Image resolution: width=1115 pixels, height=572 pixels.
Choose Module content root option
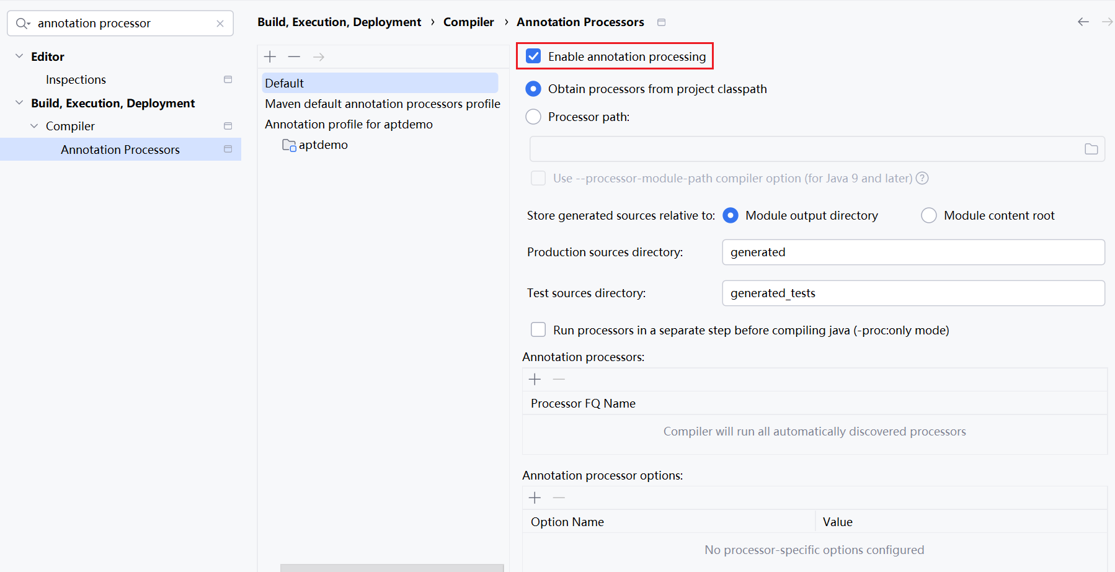click(928, 215)
